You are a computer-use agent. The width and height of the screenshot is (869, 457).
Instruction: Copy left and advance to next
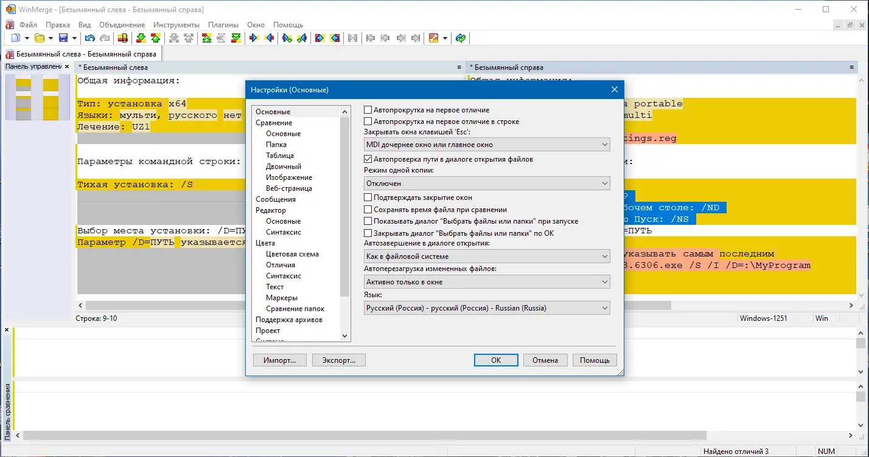(x=302, y=38)
